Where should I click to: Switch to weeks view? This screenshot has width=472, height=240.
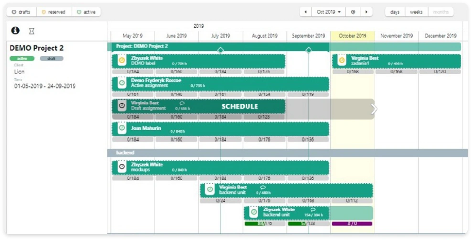(416, 12)
